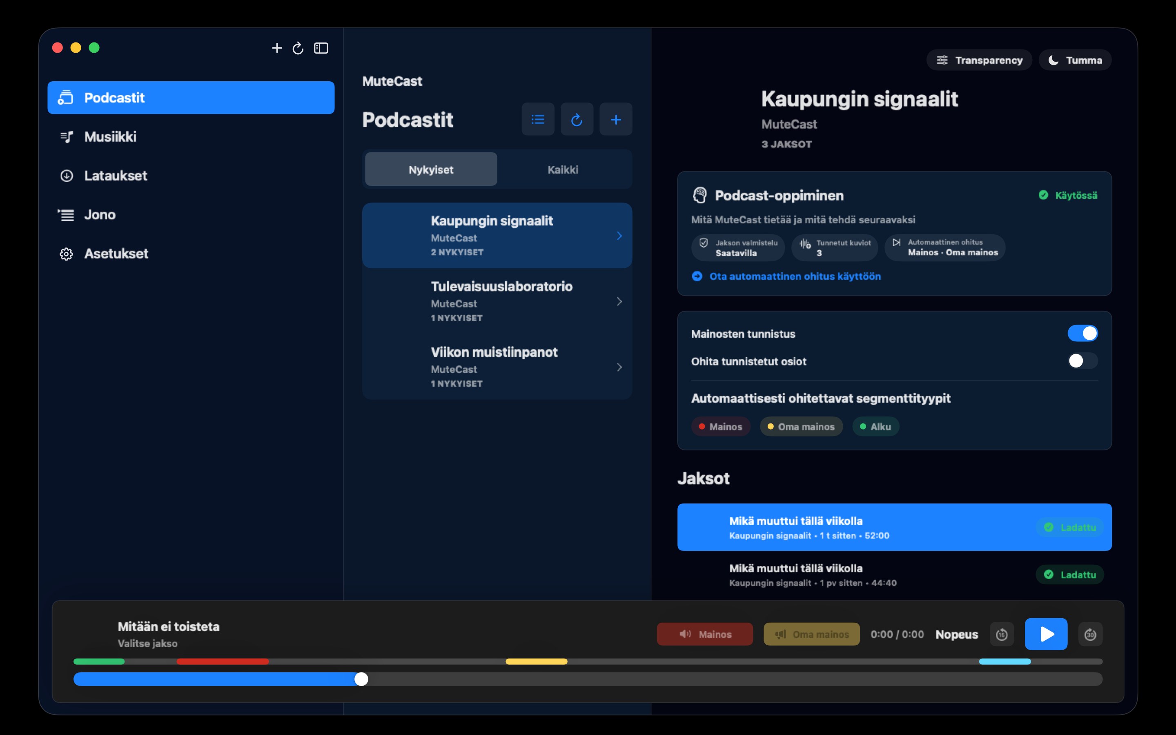Toggle the Alku segment type chip

pos(875,426)
